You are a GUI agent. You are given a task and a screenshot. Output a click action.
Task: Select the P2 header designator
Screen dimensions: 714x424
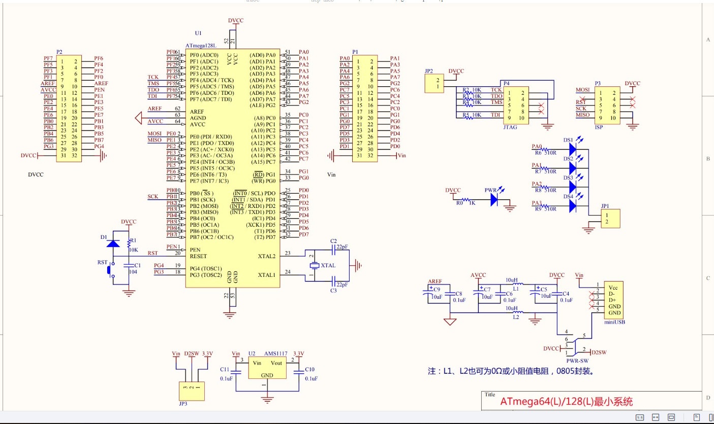point(59,52)
